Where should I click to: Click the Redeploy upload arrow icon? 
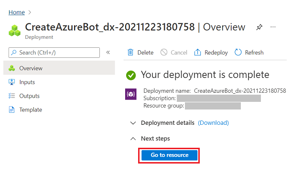click(x=197, y=52)
